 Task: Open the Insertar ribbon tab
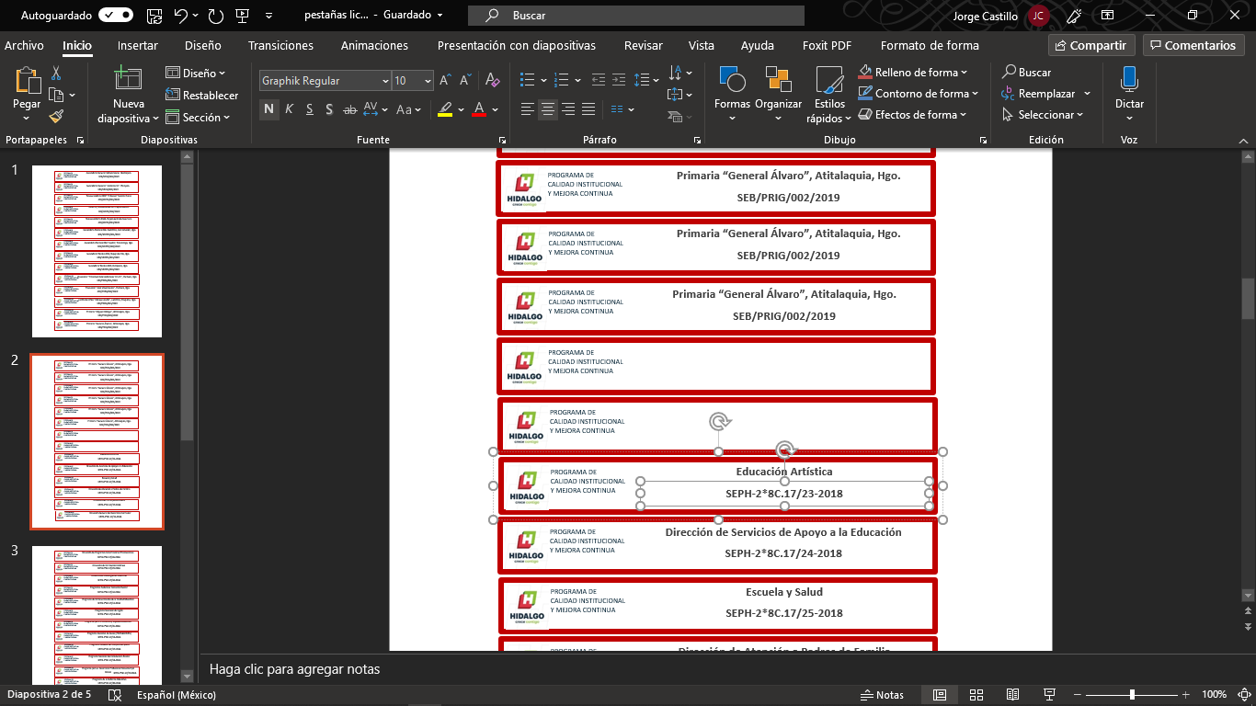click(137, 45)
